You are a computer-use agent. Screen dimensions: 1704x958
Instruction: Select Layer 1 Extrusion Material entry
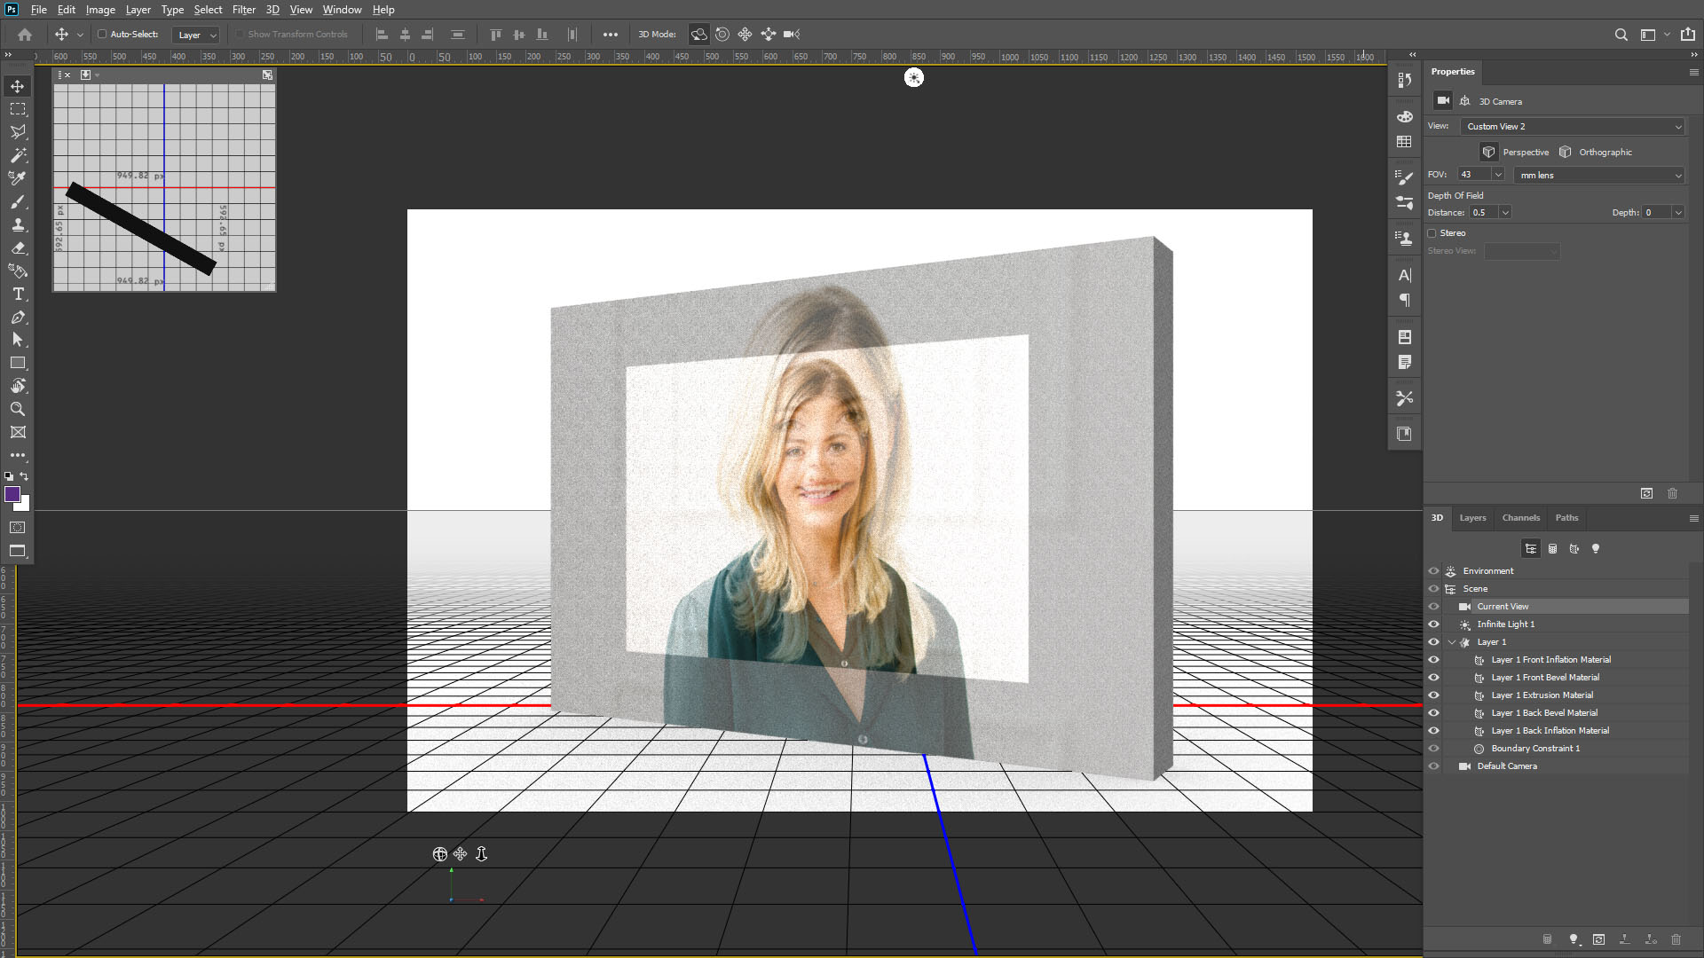click(x=1542, y=695)
